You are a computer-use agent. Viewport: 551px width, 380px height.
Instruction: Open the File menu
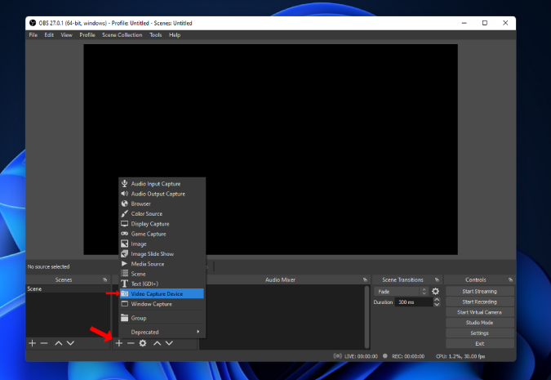pos(33,35)
